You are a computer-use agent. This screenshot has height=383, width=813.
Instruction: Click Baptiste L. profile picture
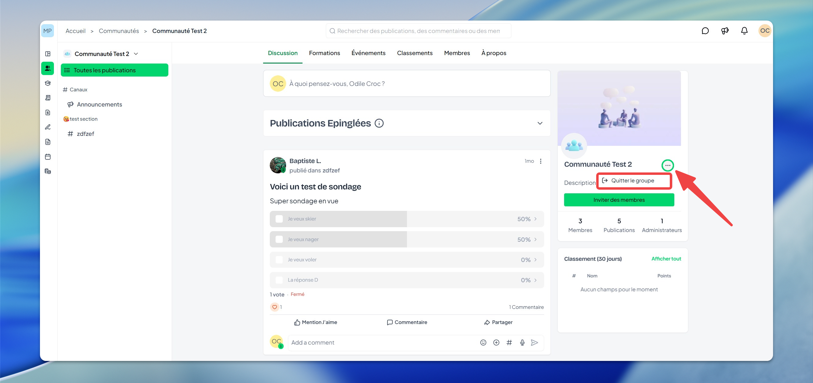point(278,165)
